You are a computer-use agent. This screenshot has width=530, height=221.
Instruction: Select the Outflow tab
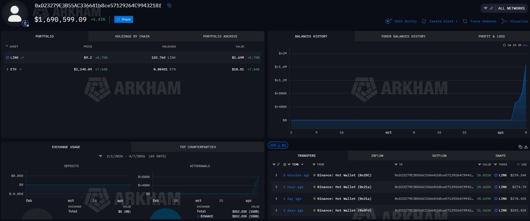439,156
